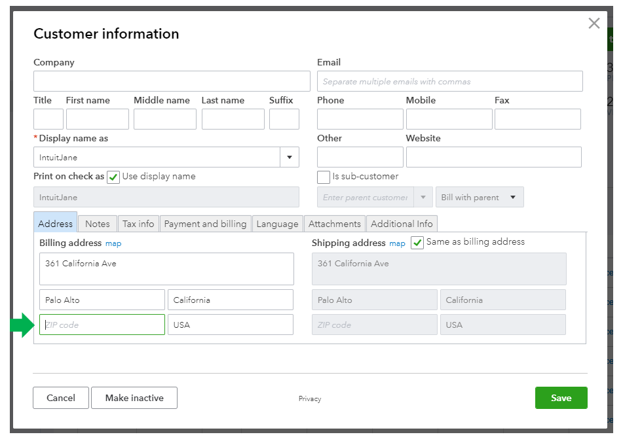Open the Tax info tab

click(x=138, y=224)
